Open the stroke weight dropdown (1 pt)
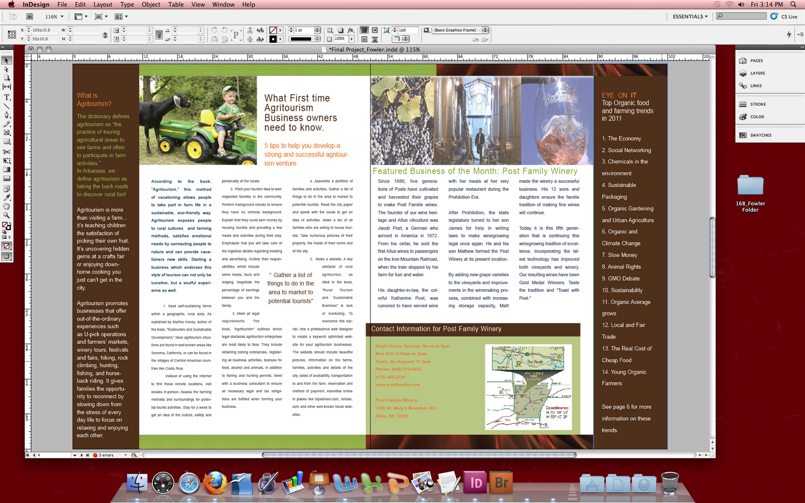Image resolution: width=805 pixels, height=503 pixels. pos(317,30)
